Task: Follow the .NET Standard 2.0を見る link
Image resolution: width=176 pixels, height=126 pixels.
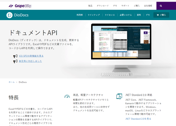Action: 138,119
